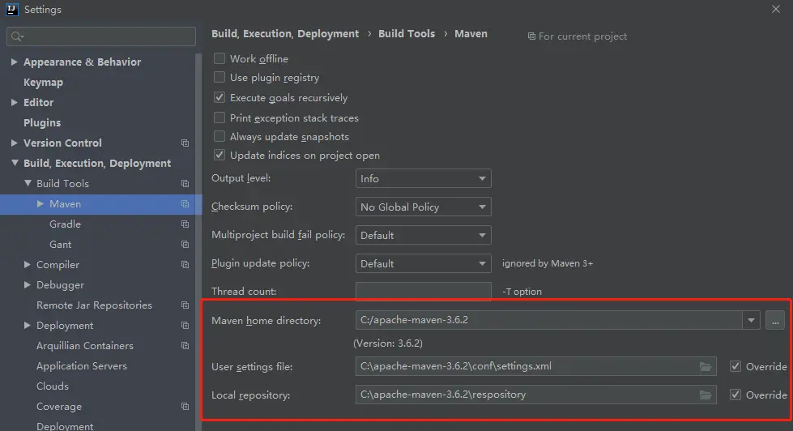The width and height of the screenshot is (793, 431).
Task: Enable the Work offline checkbox
Action: 220,58
